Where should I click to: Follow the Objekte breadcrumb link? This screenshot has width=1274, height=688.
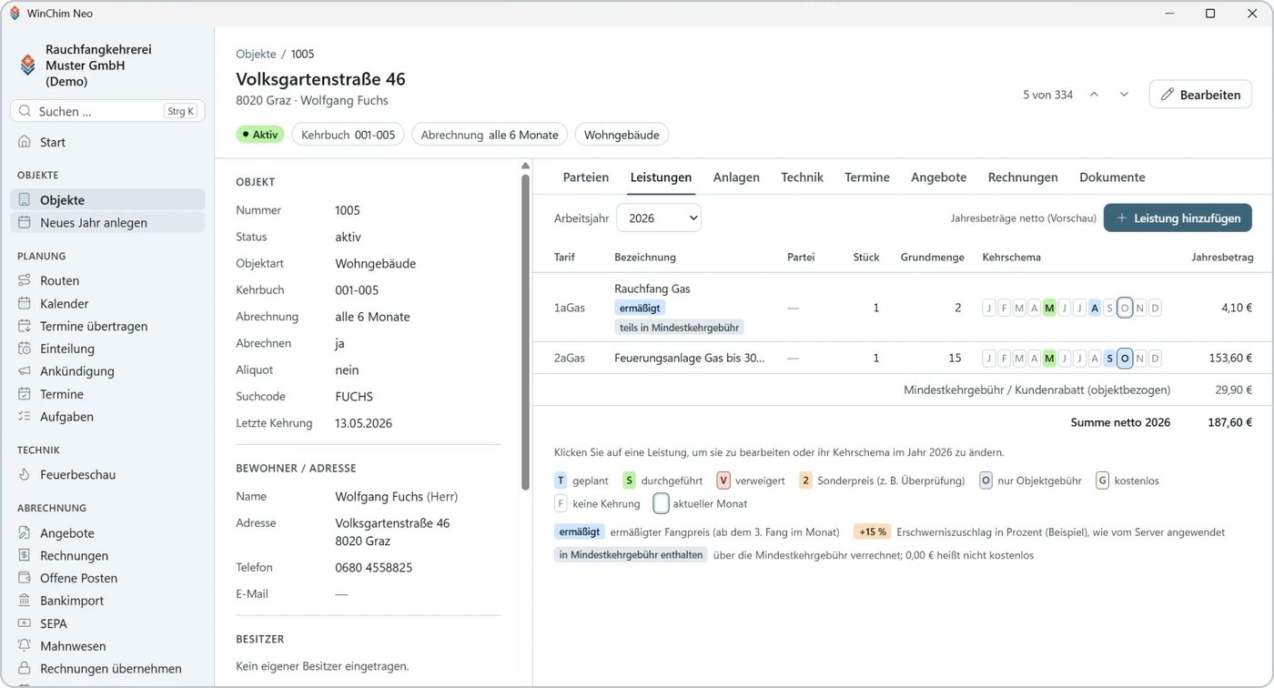(x=256, y=54)
